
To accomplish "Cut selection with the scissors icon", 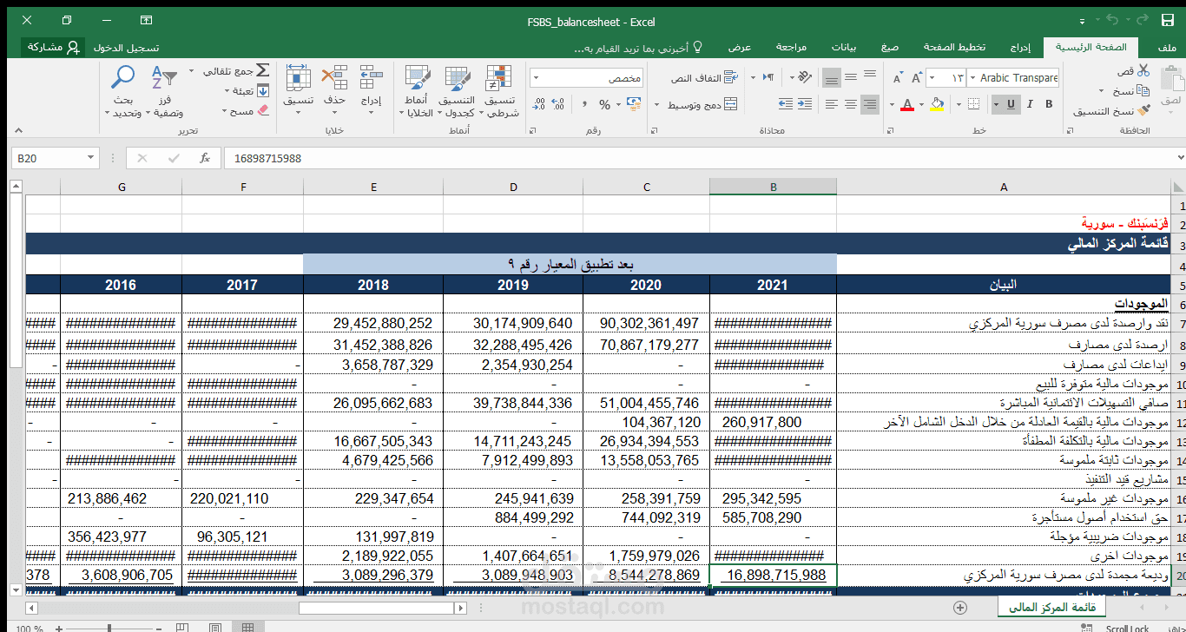I will click(1143, 71).
